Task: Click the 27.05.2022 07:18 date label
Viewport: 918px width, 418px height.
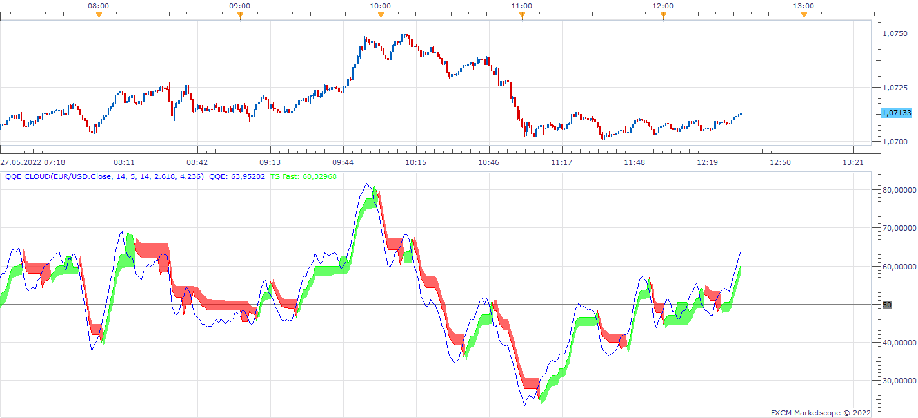Action: tap(32, 163)
